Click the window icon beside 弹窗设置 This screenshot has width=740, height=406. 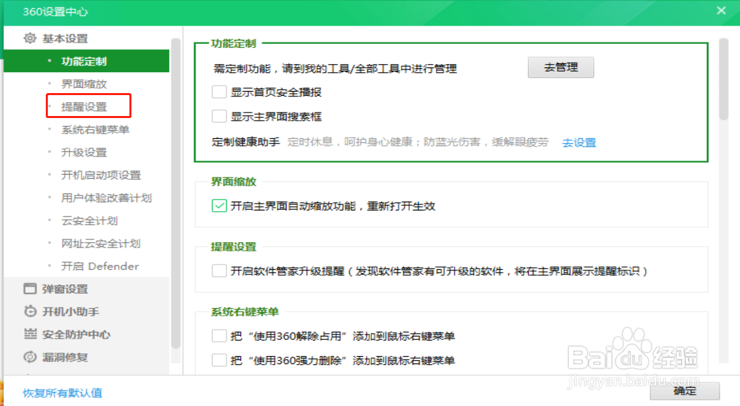(x=30, y=289)
